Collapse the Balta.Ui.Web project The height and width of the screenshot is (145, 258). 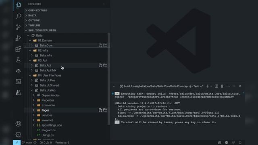click(x=32, y=90)
